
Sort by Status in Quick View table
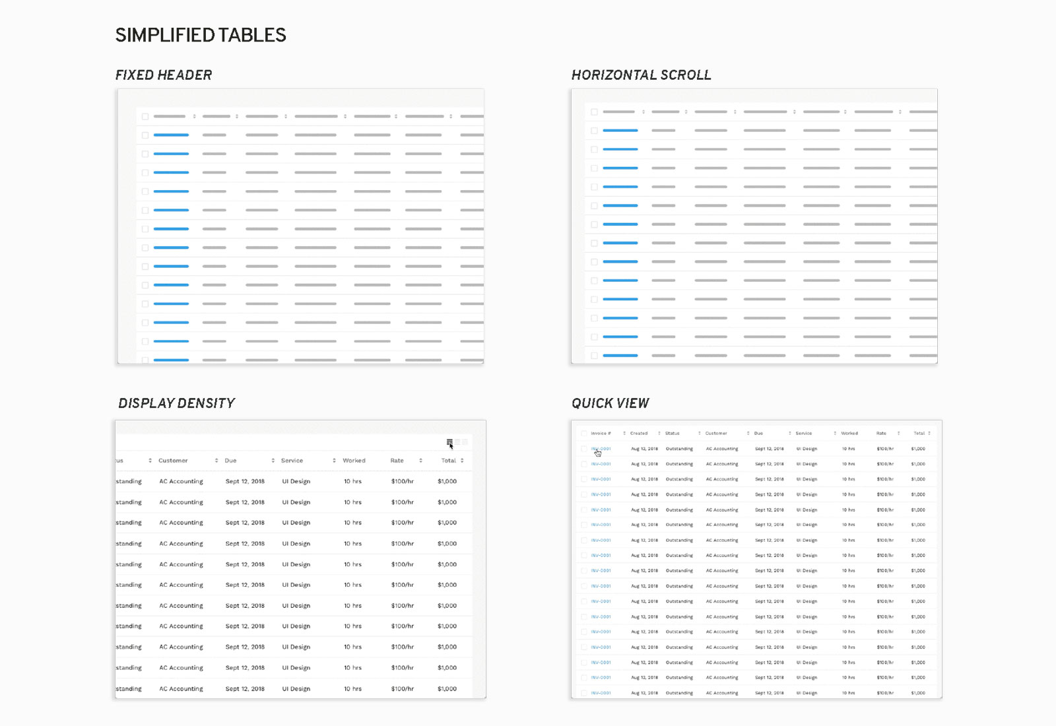[699, 434]
